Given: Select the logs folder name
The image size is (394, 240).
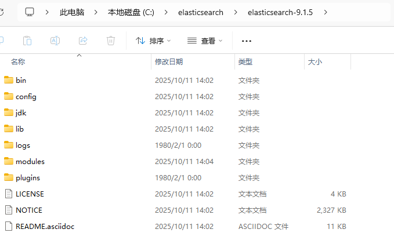Looking at the screenshot, I should point(23,146).
